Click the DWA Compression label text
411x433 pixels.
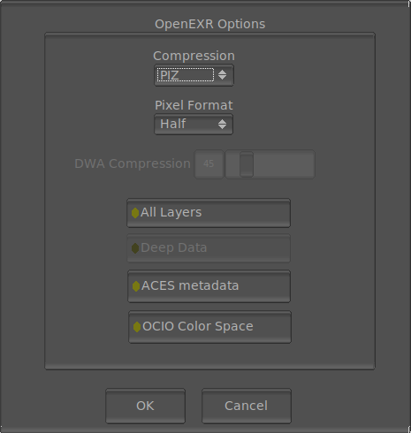point(133,163)
